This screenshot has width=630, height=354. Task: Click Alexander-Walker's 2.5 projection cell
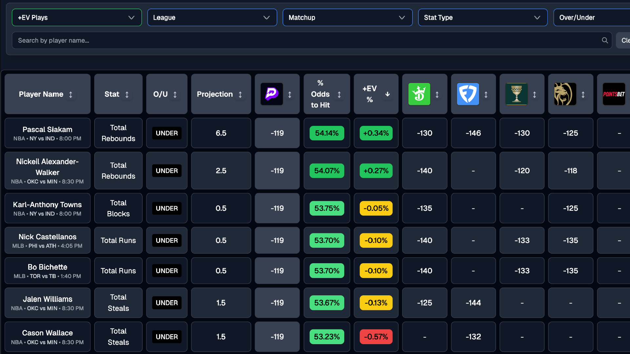pyautogui.click(x=221, y=171)
